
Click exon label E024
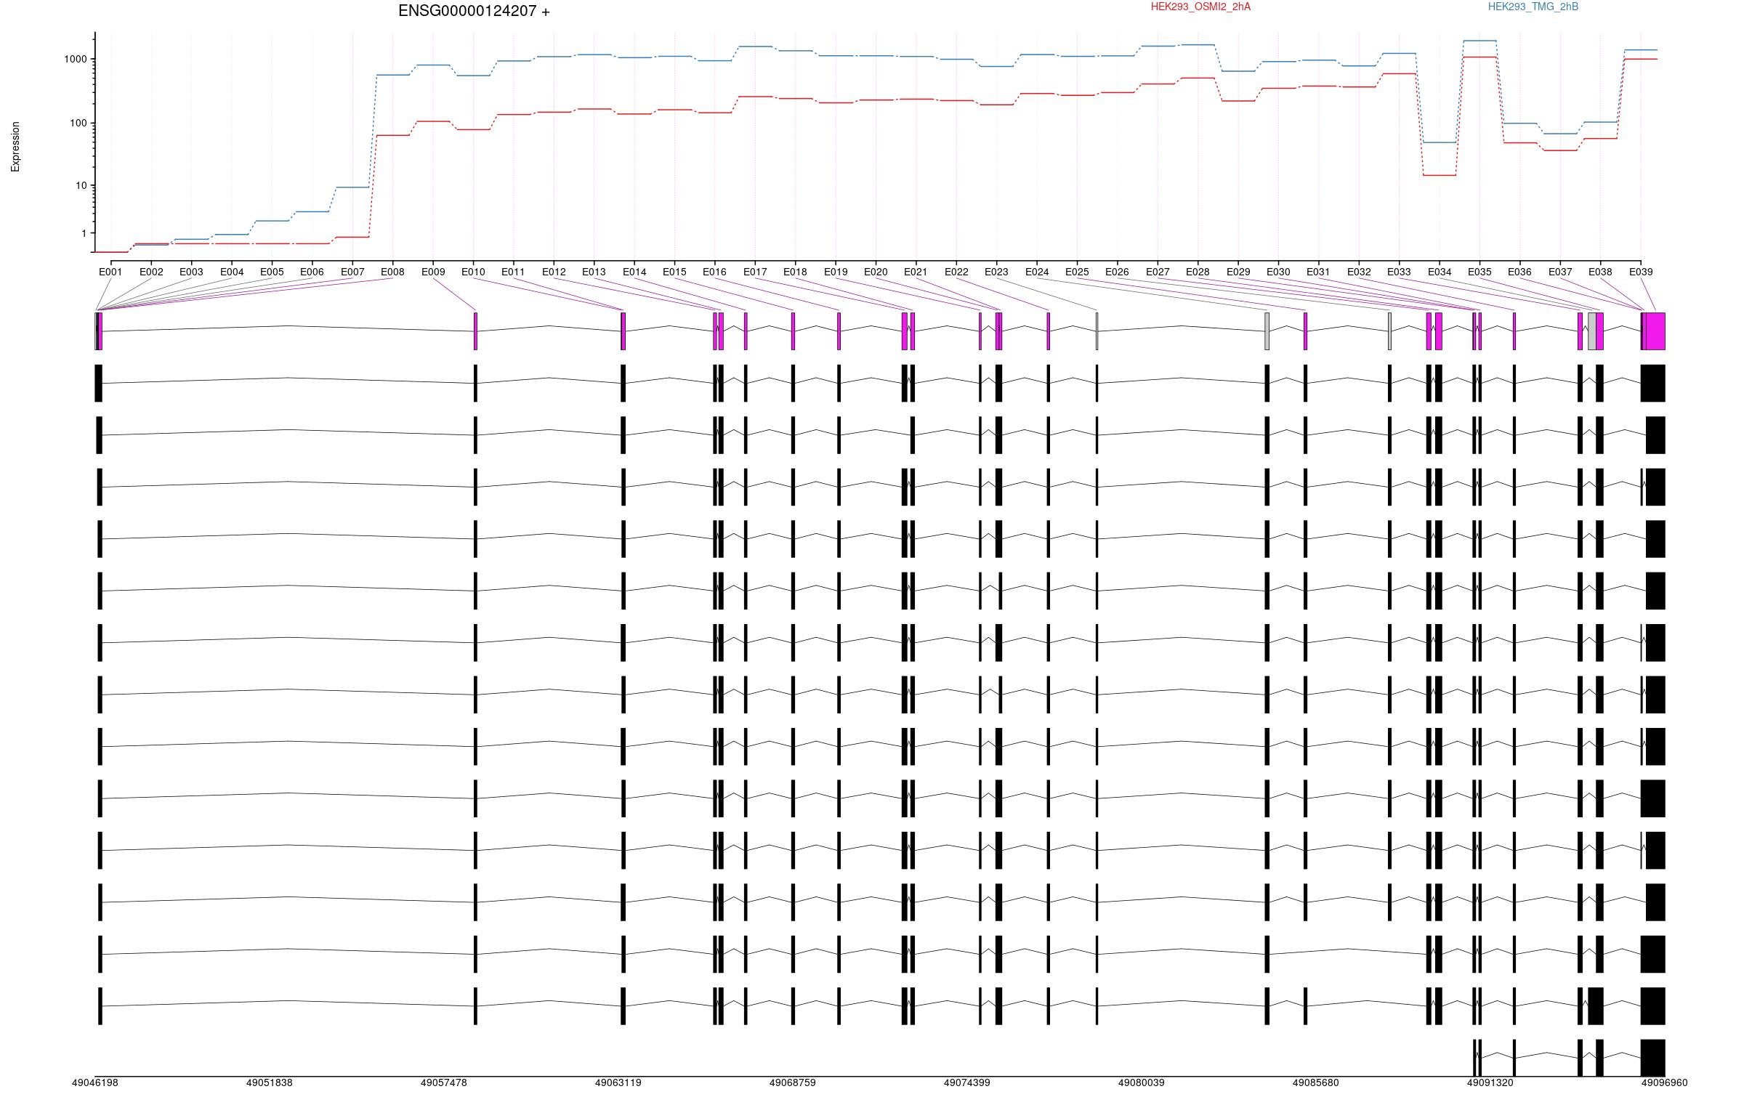tap(1037, 272)
